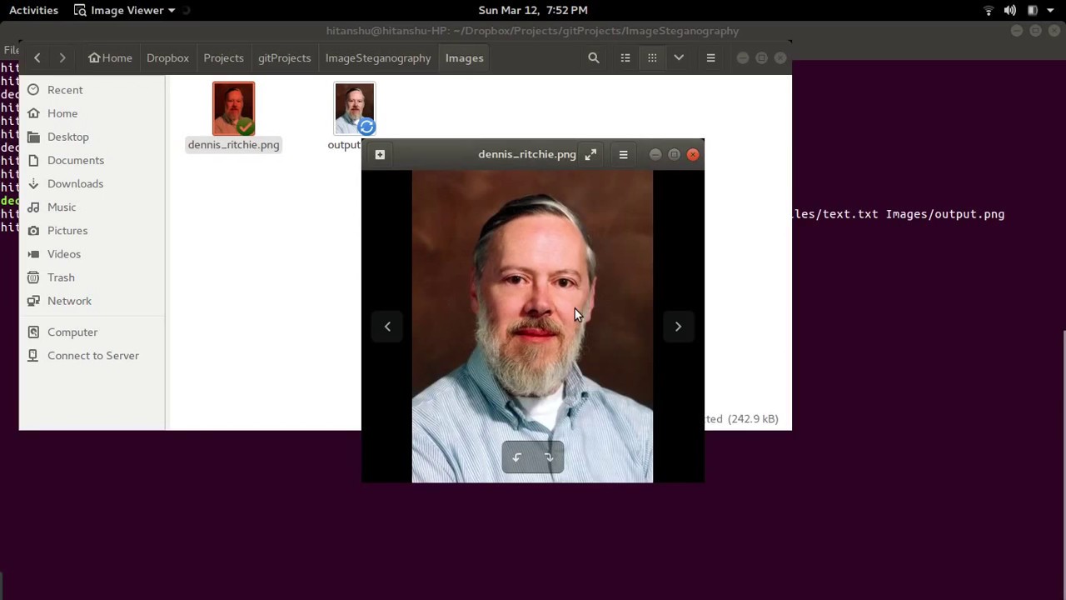Switch Files to grid view
Screen dimensions: 1066x600
tap(652, 57)
